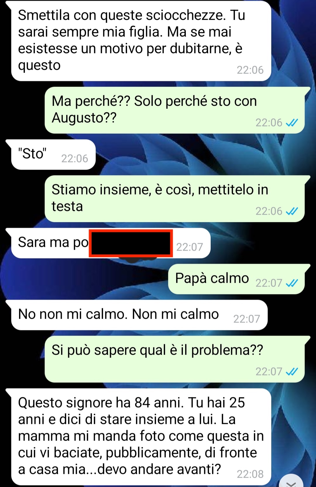Tap read checkmarks on 'Papà calmo' message
Screen dimensions: 316x487
(x=292, y=283)
